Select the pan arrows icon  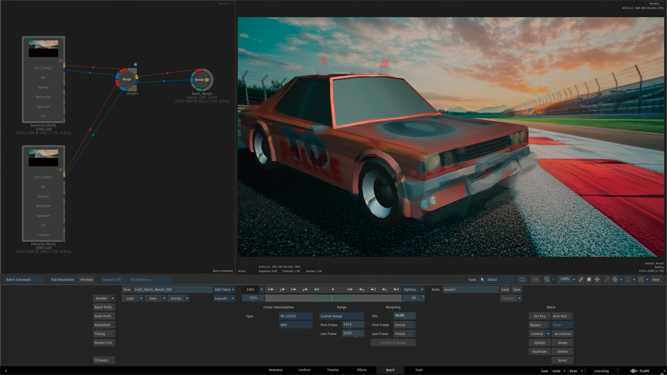point(597,280)
